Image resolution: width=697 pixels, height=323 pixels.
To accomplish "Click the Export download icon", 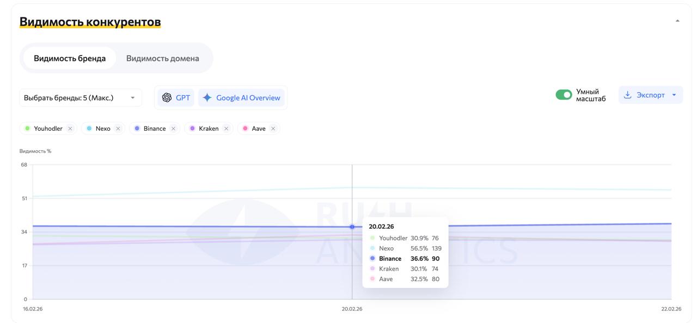I will (x=627, y=95).
